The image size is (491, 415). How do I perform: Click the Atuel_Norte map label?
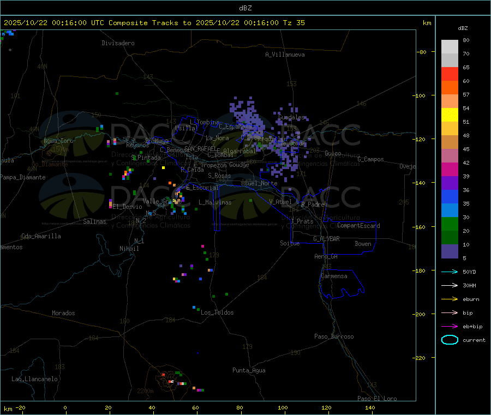coord(259,183)
